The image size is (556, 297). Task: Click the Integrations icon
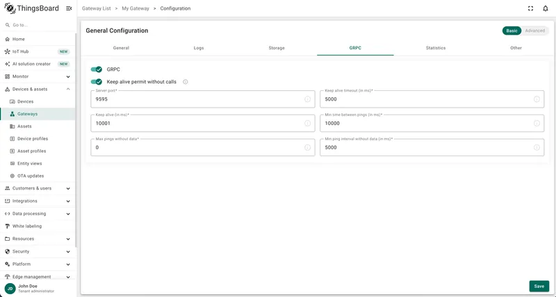[8, 201]
